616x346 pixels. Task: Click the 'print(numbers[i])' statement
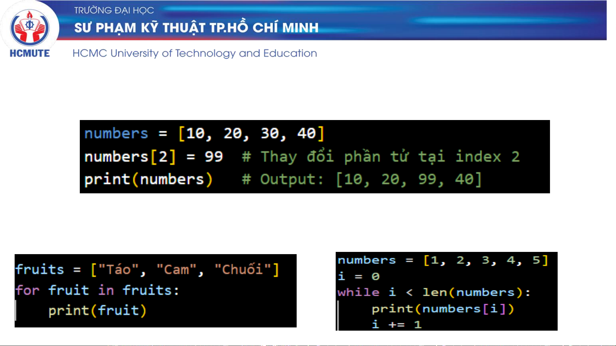(443, 309)
